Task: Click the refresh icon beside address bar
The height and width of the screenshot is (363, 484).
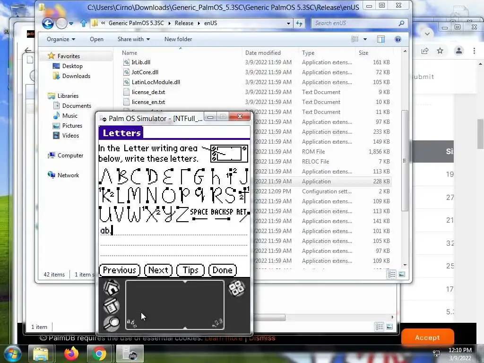Action: click(x=299, y=23)
